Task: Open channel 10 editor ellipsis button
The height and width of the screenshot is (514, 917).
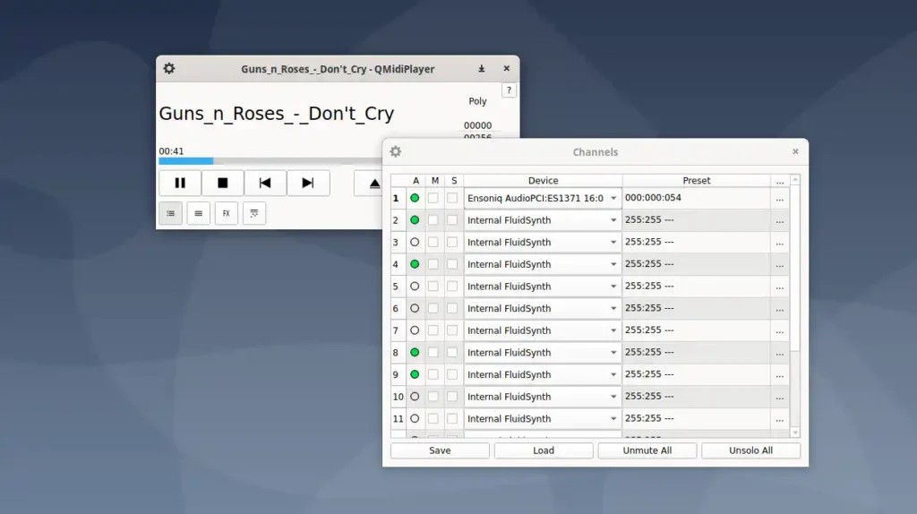Action: [x=780, y=397]
